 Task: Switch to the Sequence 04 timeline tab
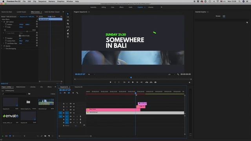[78, 87]
